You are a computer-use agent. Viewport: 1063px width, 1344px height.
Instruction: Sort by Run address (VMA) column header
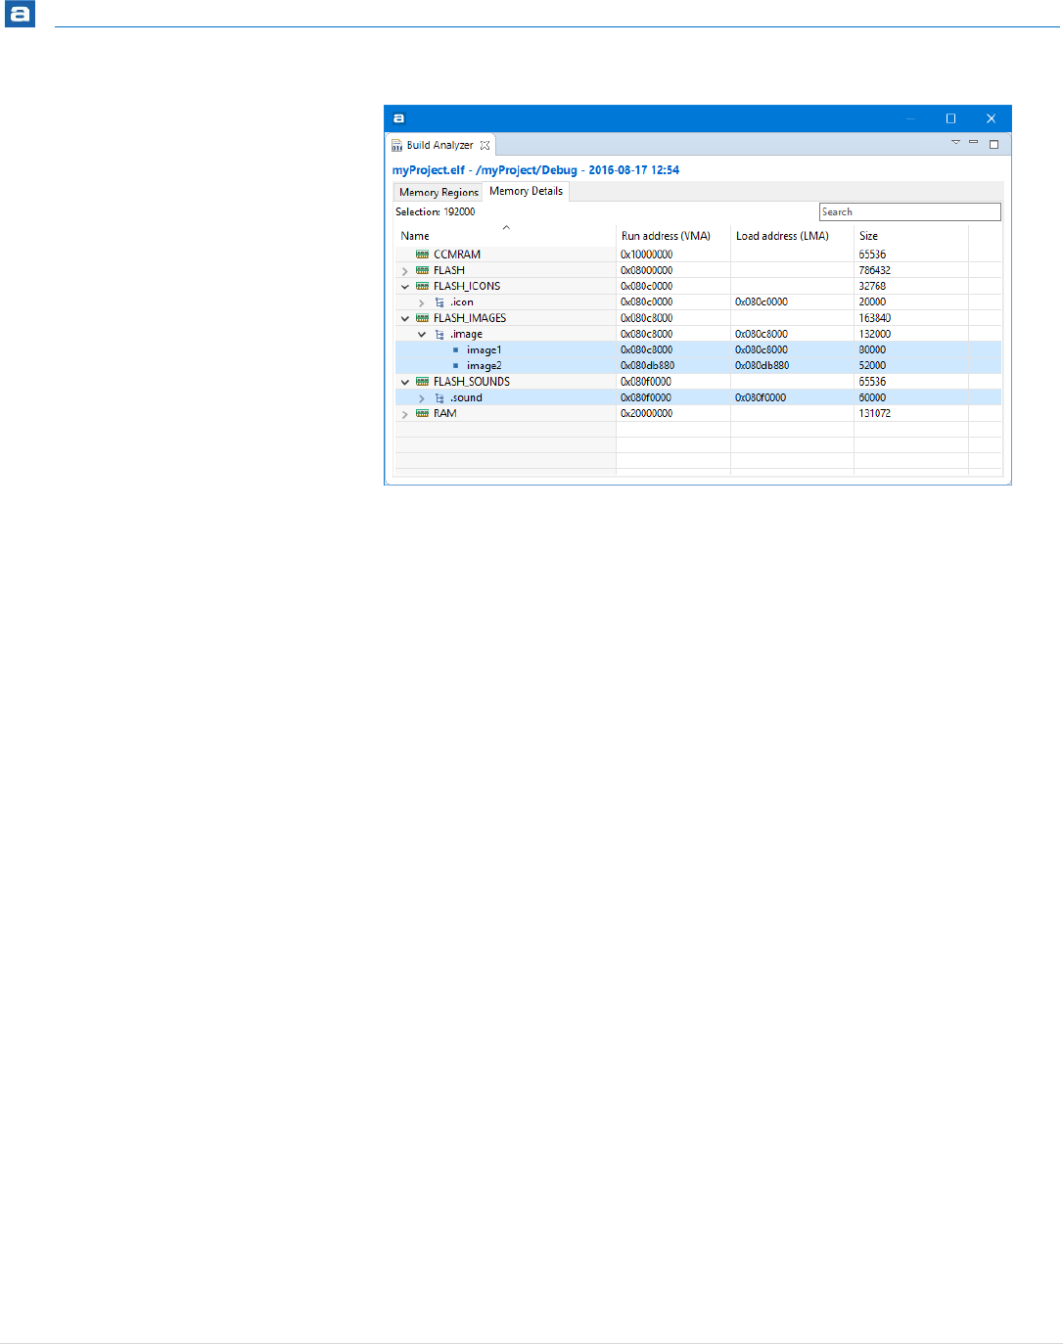pyautogui.click(x=673, y=236)
